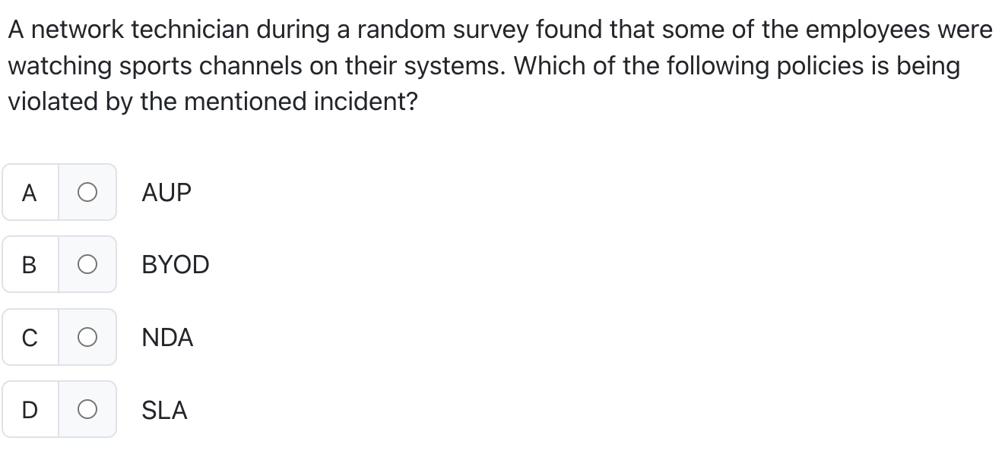Click the BYOD answer text
The image size is (1005, 463).
[176, 264]
